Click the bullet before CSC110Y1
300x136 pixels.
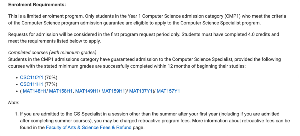17,78
